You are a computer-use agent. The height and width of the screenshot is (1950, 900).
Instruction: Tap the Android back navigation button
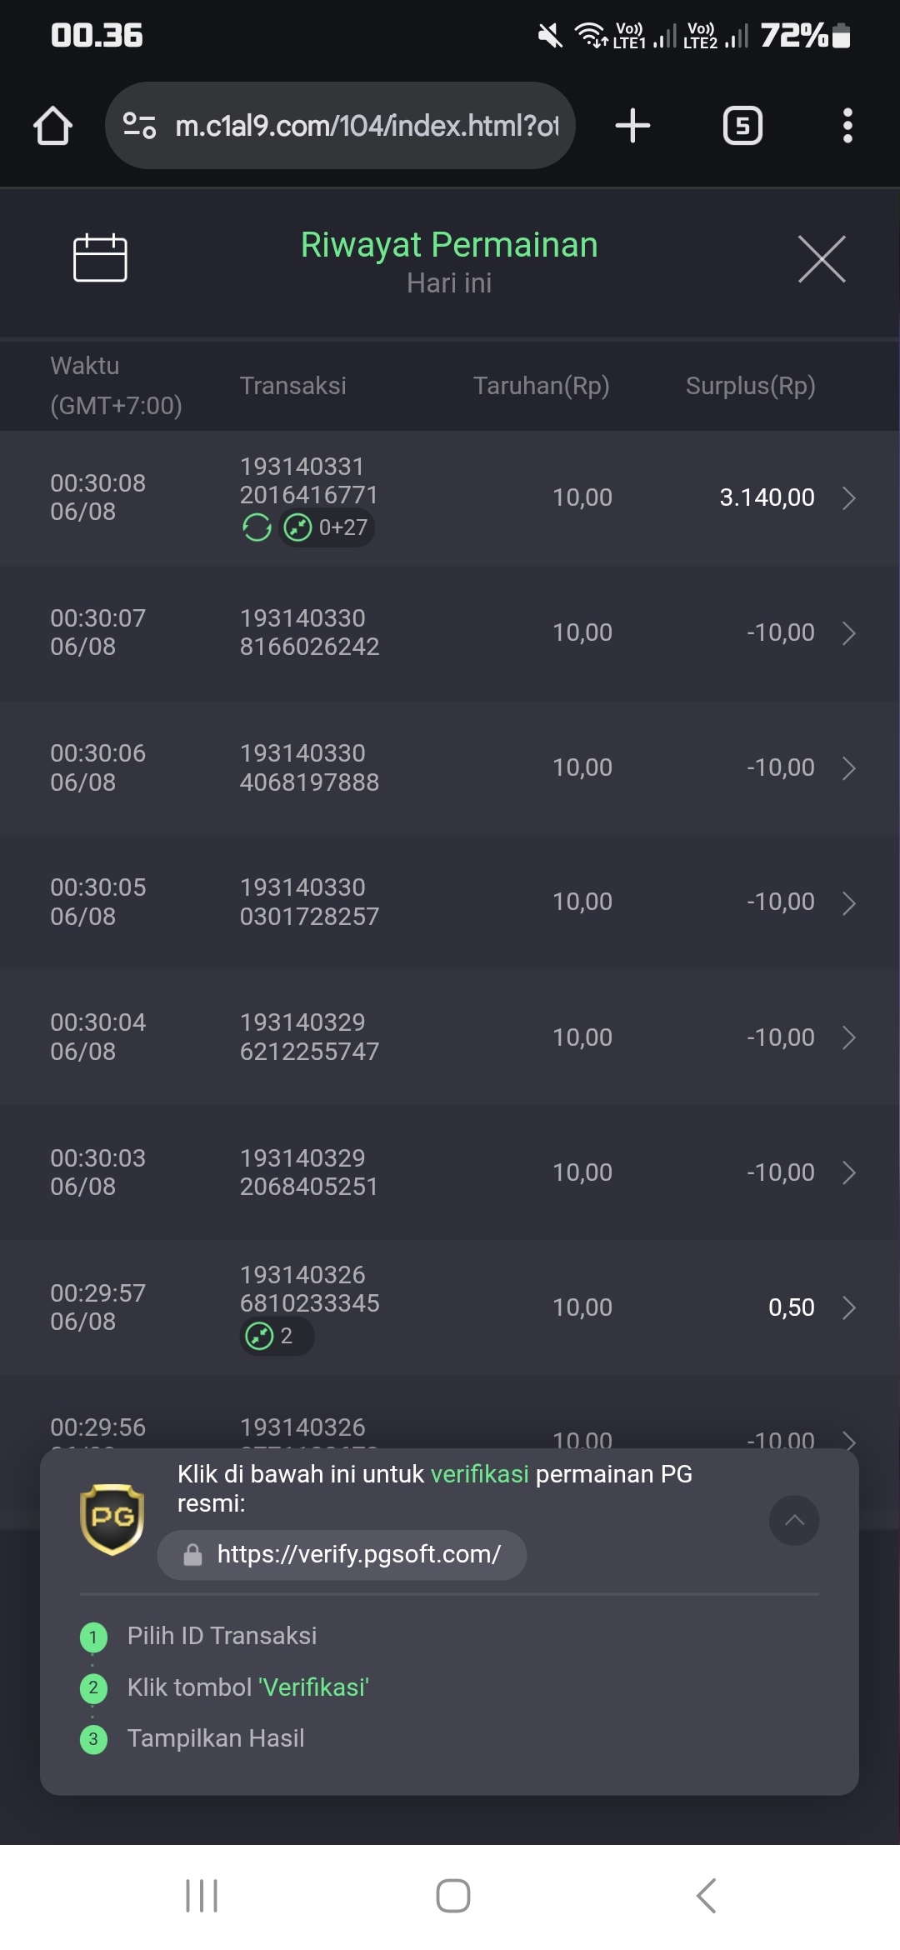(x=706, y=1896)
